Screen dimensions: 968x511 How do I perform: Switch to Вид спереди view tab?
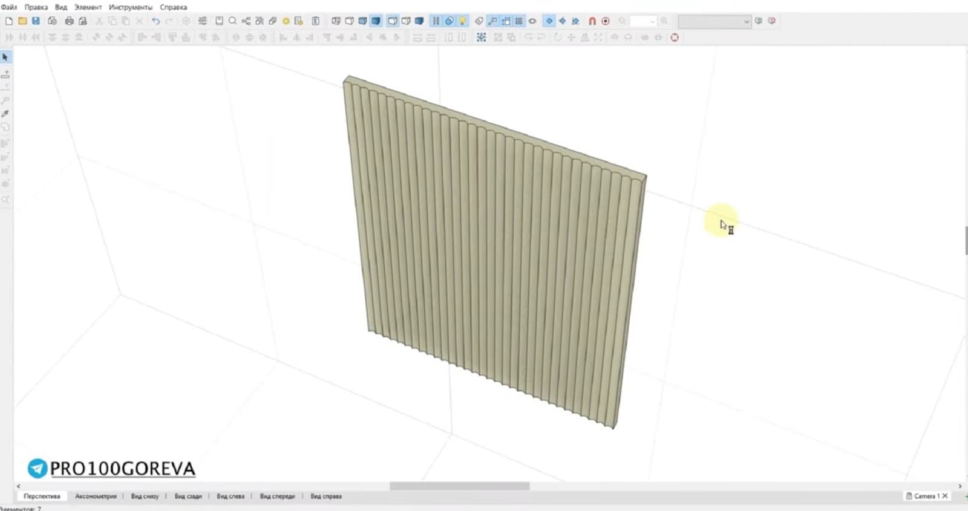277,496
